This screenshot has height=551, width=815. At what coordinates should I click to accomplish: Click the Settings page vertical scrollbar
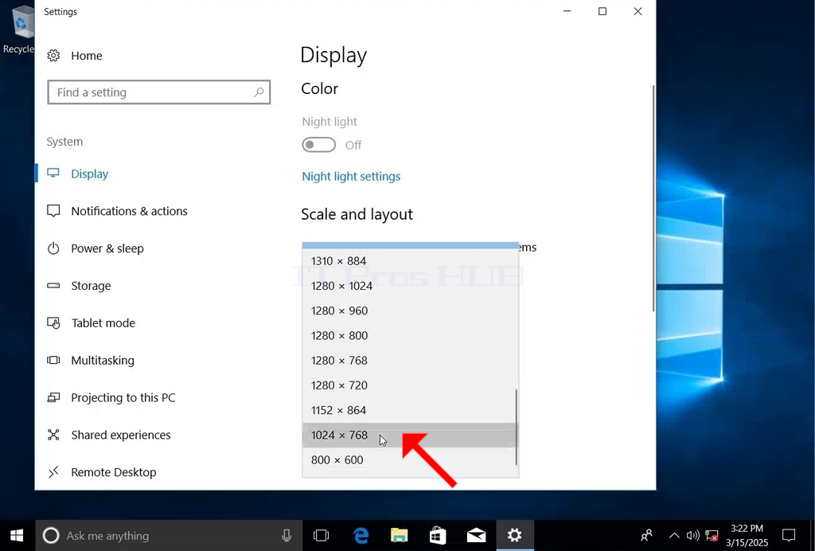[x=653, y=198]
